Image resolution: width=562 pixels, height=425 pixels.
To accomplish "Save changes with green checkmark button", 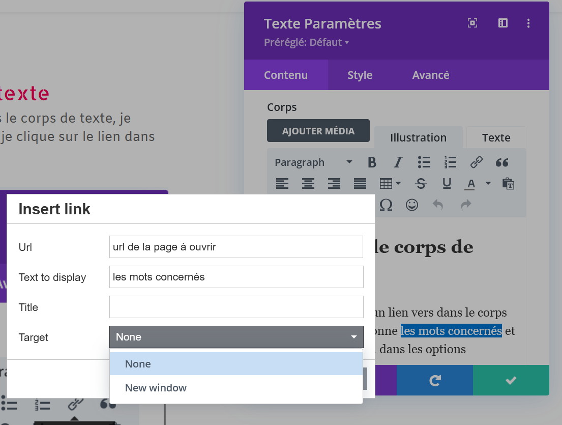I will point(511,380).
